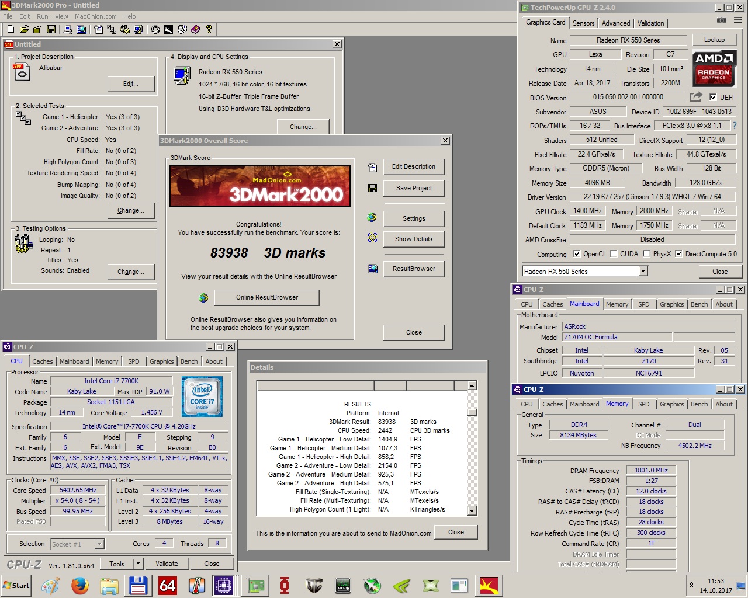Click the Open project folder toolbar icon

pos(24,29)
